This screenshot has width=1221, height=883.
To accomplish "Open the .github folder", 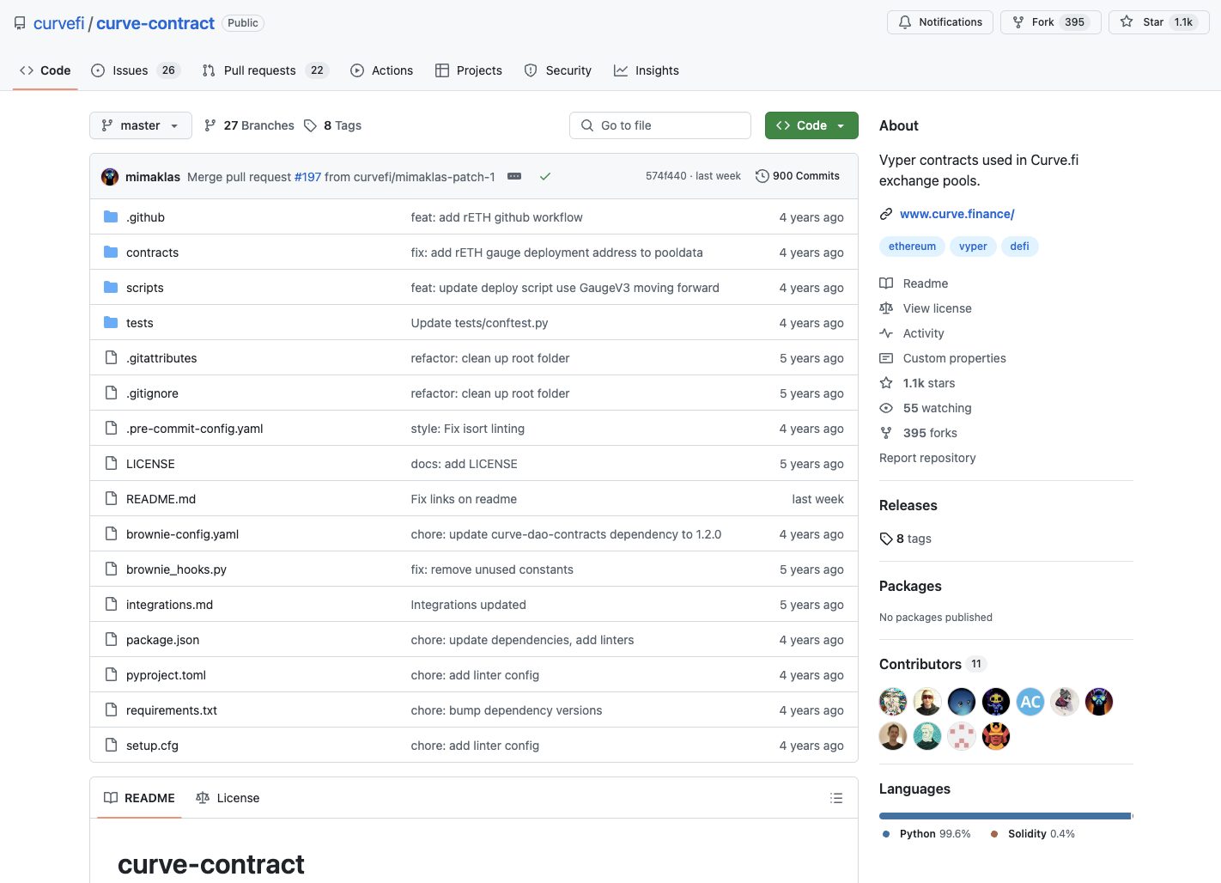I will pyautogui.click(x=145, y=217).
